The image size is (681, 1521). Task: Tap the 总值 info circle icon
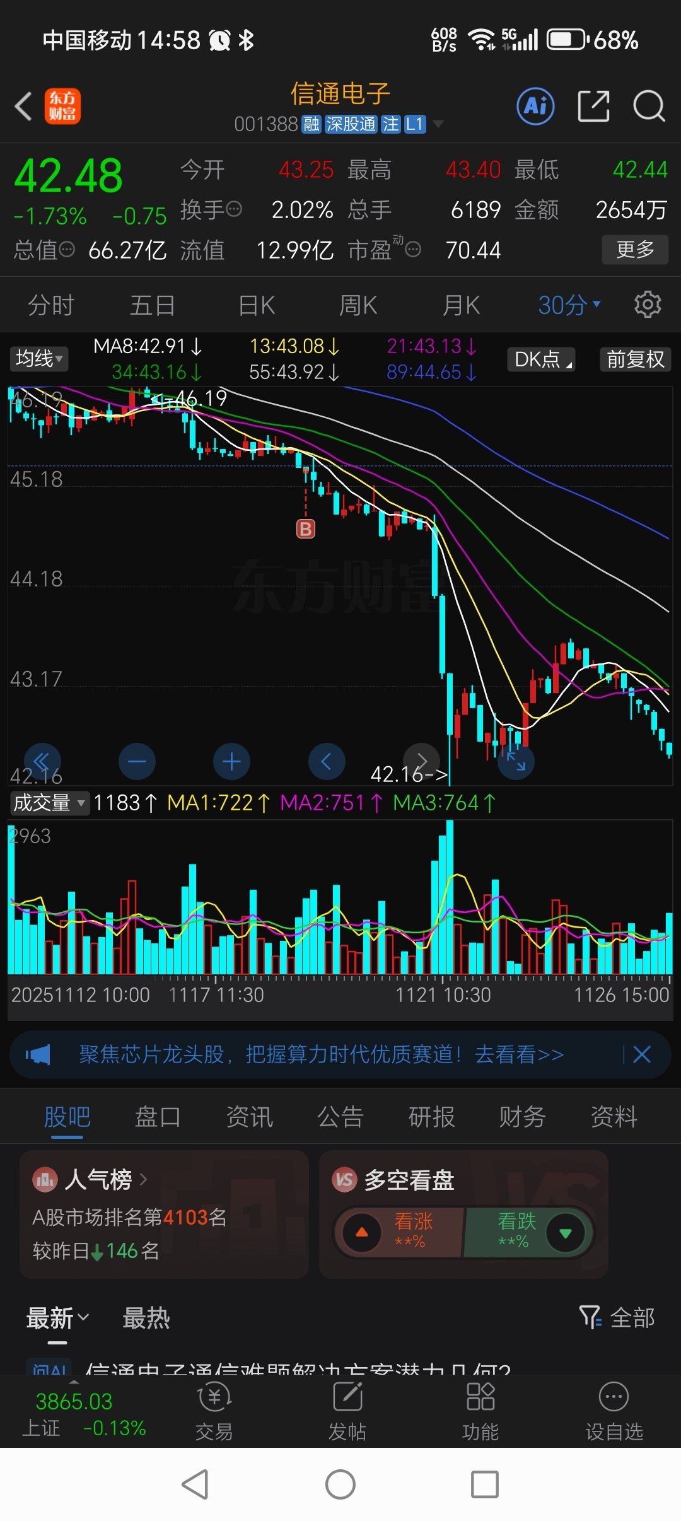click(x=67, y=250)
